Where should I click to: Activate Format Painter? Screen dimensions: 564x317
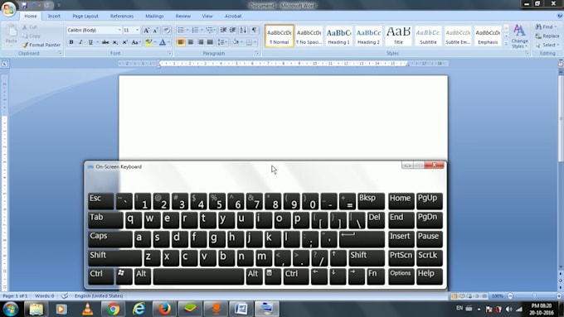tap(41, 45)
